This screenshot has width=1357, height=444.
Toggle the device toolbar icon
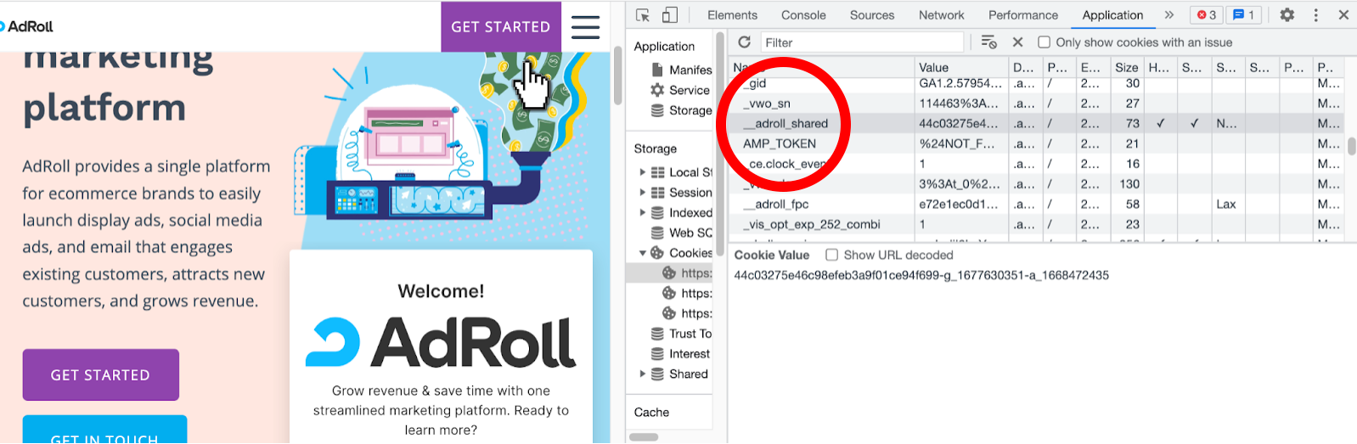[670, 14]
